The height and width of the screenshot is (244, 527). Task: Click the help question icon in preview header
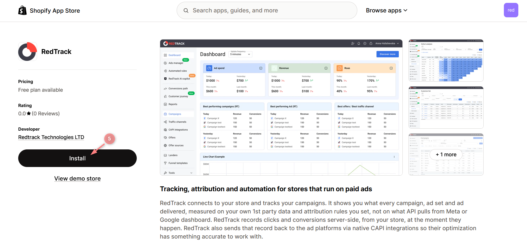[x=365, y=44]
